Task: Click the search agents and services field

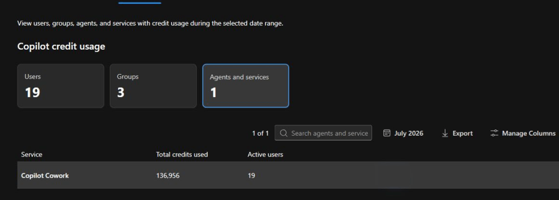Action: pyautogui.click(x=323, y=133)
